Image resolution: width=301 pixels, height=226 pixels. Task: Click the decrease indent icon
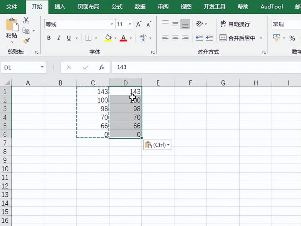(199, 38)
